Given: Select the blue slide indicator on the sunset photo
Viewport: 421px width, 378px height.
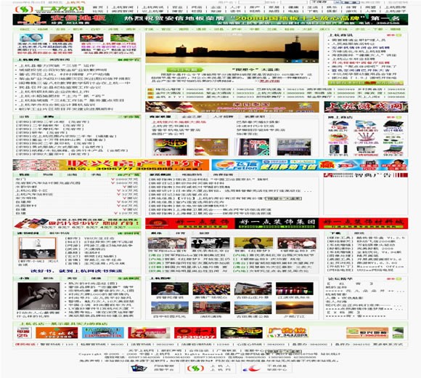Looking at the screenshot, I should click(x=297, y=61).
